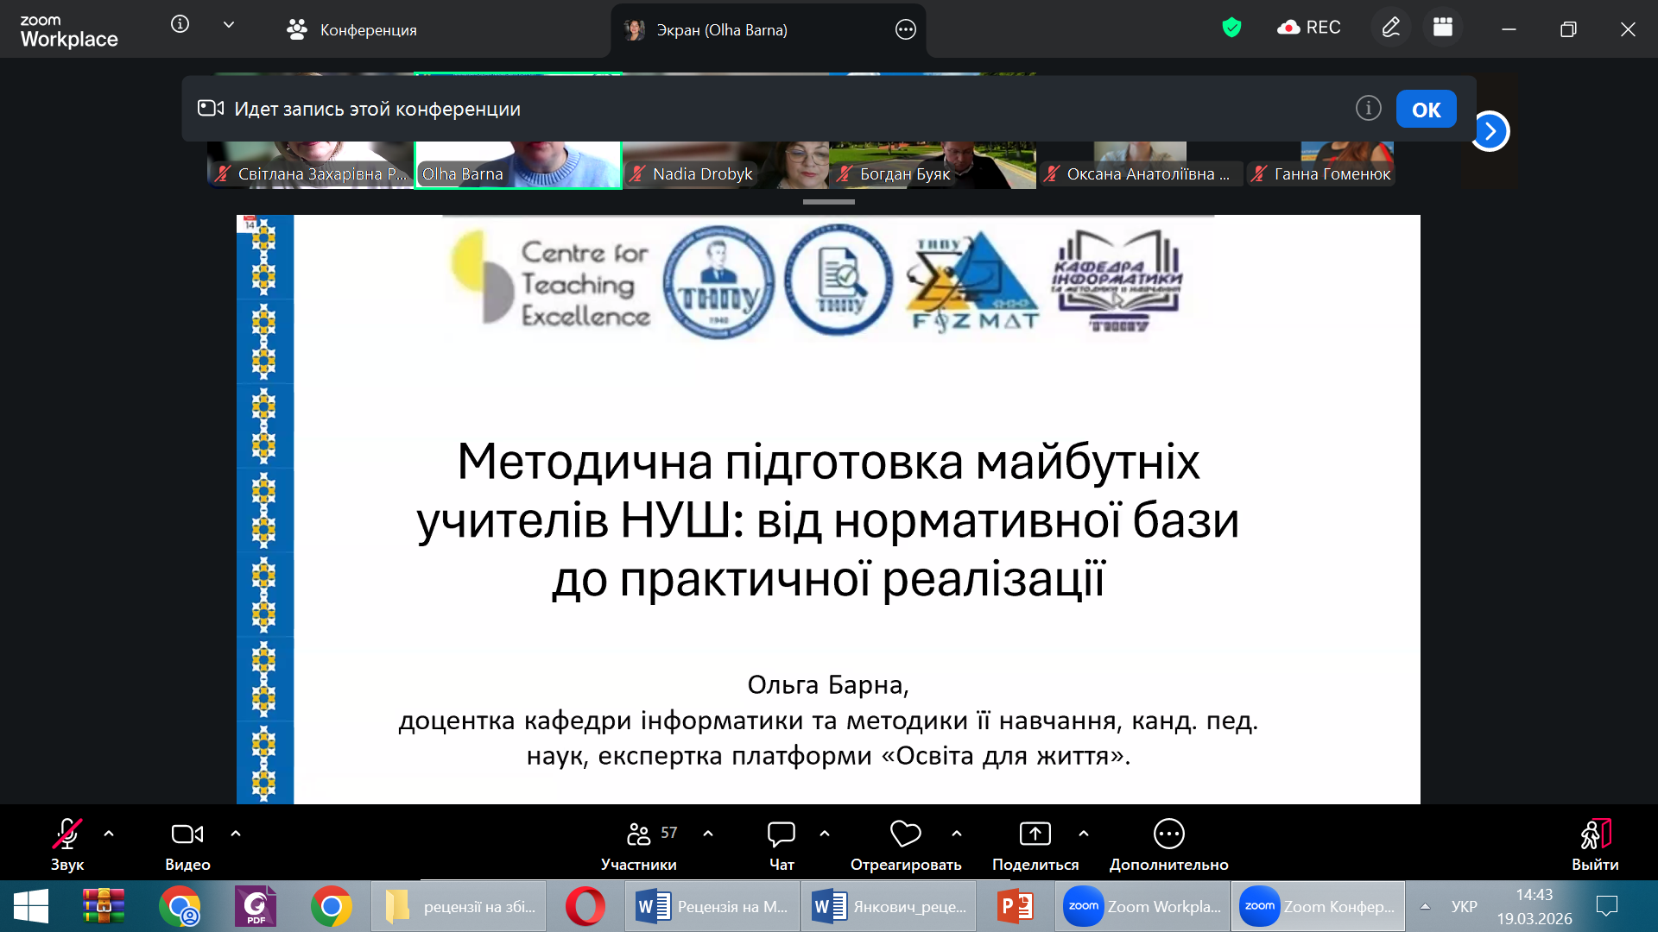Select Оксана Анатоліївна participant thumbnail
Image resolution: width=1658 pixels, height=932 pixels.
(1140, 164)
